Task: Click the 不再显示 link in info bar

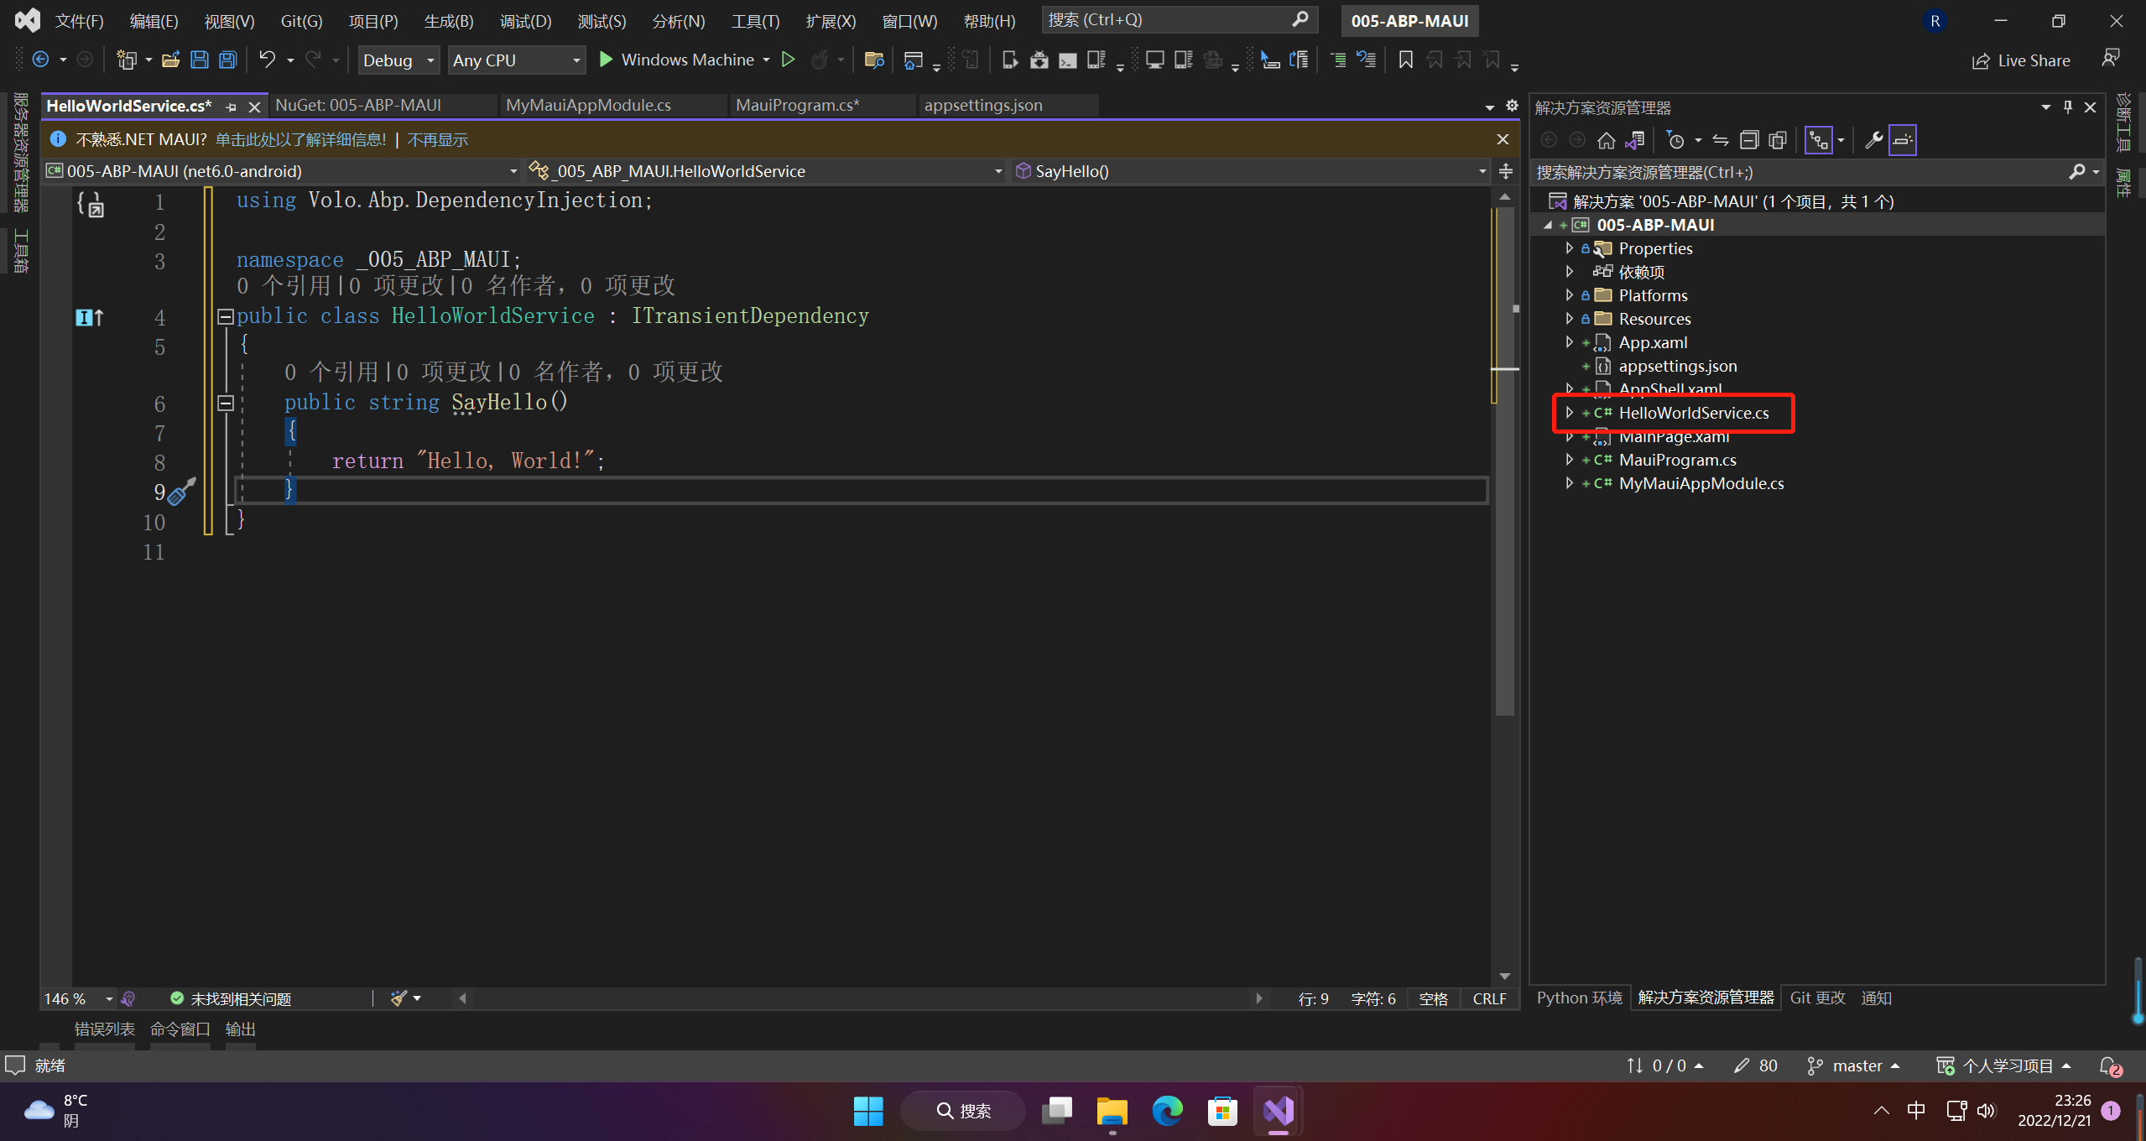Action: (437, 140)
